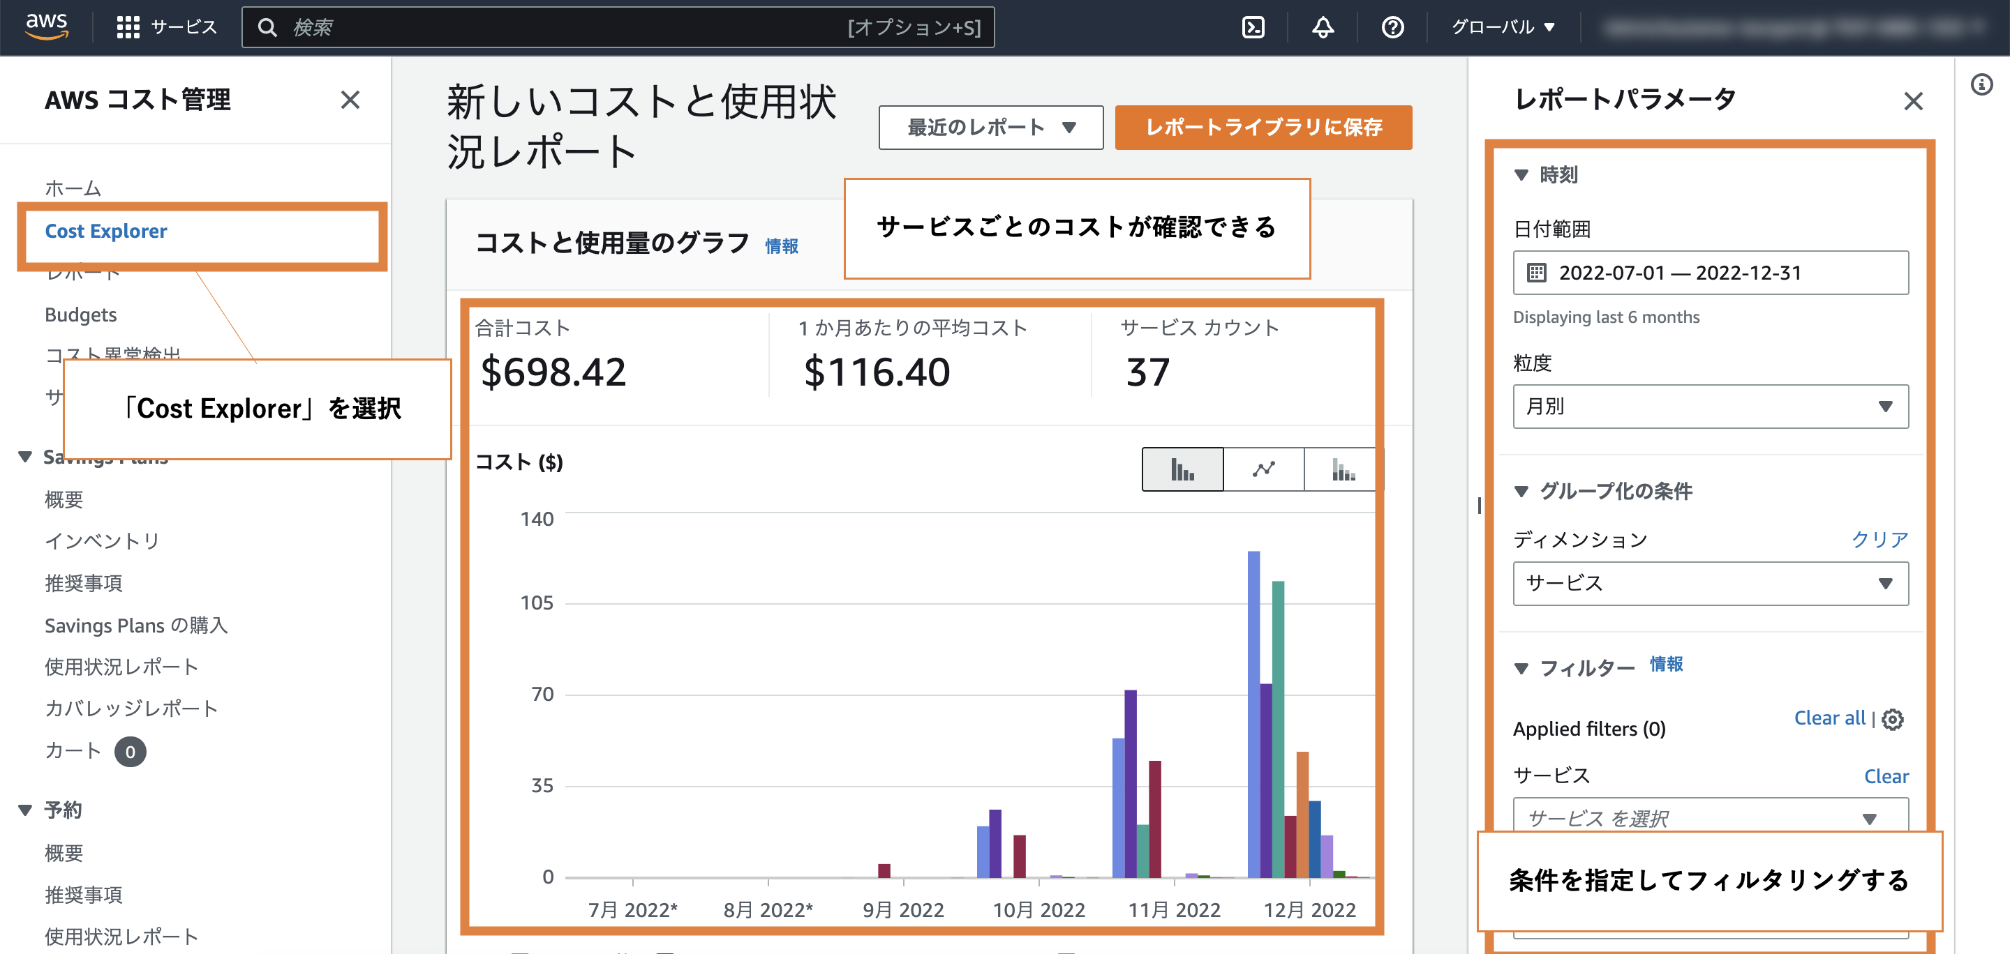The width and height of the screenshot is (2010, 954).
Task: Click the クリア link for dimension
Action: (1879, 539)
